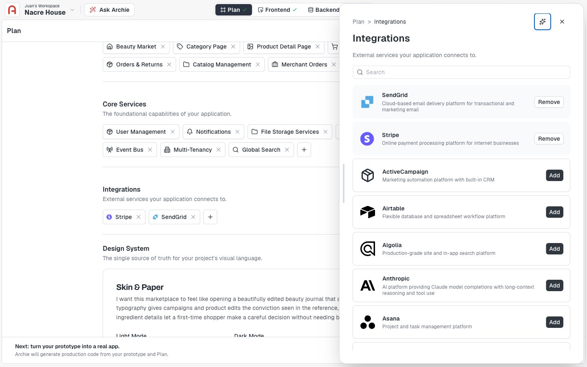The image size is (587, 367).
Task: Remove the Event Bus chip
Action: (150, 150)
